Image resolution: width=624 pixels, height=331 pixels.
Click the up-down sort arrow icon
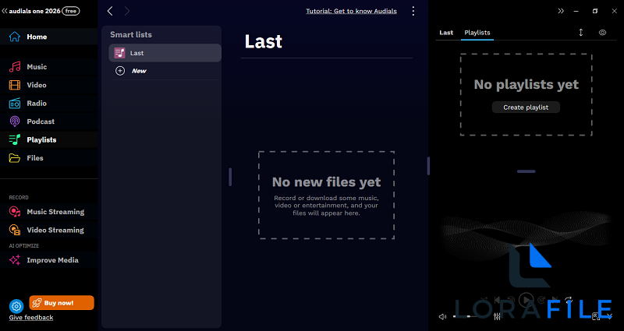point(580,33)
